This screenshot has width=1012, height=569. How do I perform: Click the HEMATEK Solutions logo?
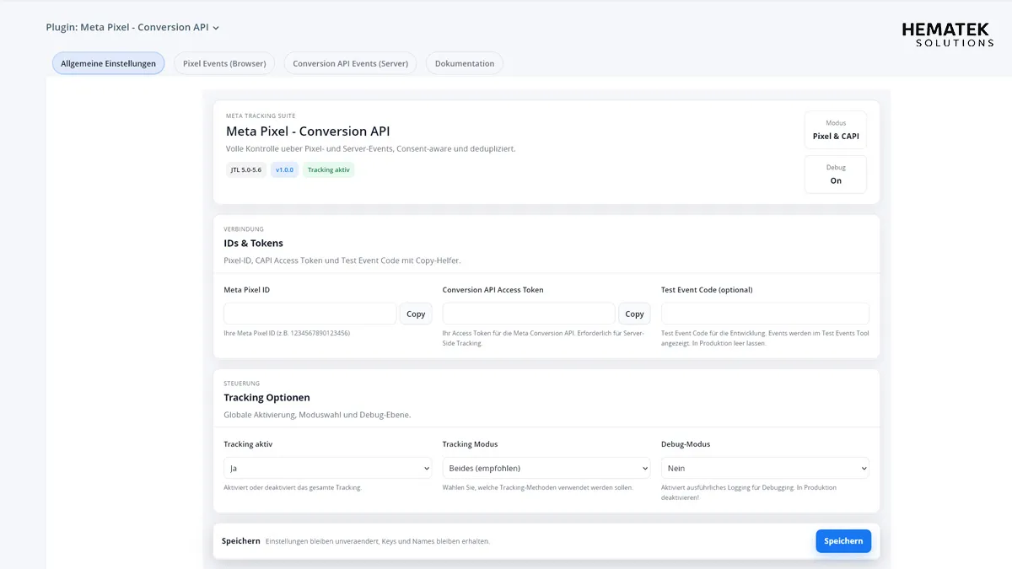click(948, 34)
